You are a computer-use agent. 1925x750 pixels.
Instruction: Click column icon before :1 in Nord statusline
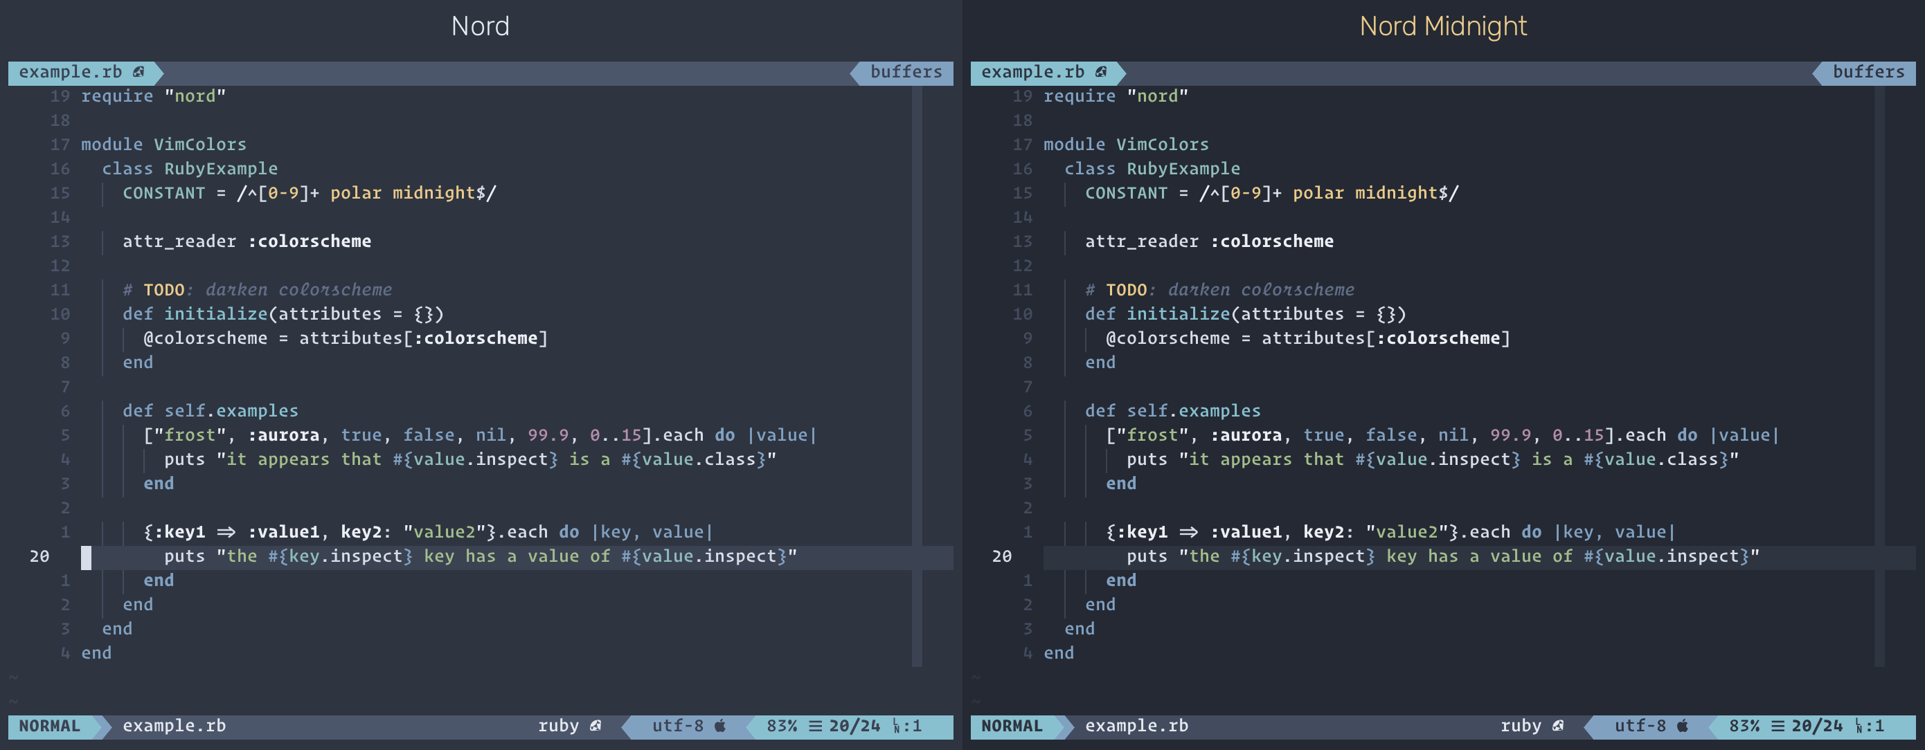click(896, 726)
